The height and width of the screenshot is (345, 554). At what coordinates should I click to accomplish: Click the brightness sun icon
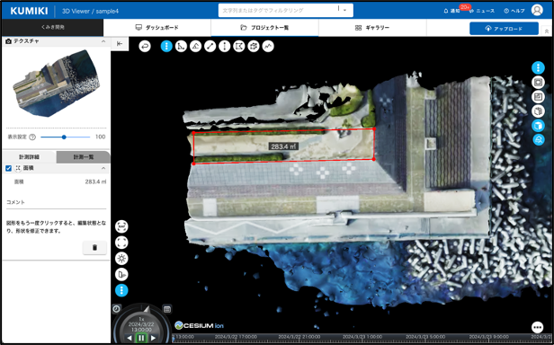tap(122, 259)
